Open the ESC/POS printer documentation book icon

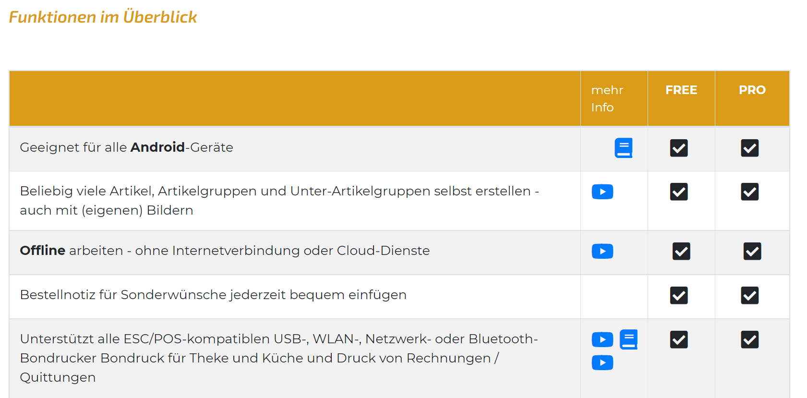[628, 339]
